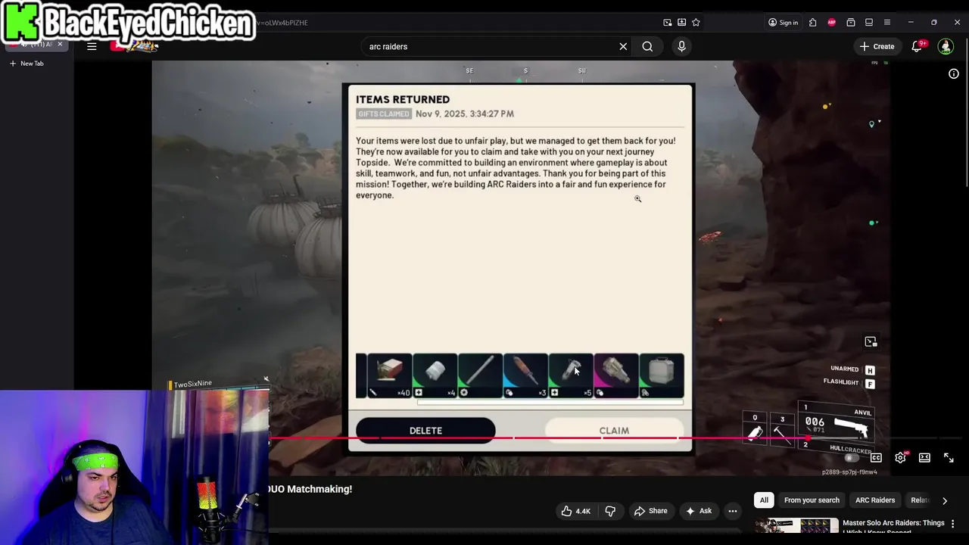Click the browser Sign in button
Screen dimensions: 969x545
point(783,23)
